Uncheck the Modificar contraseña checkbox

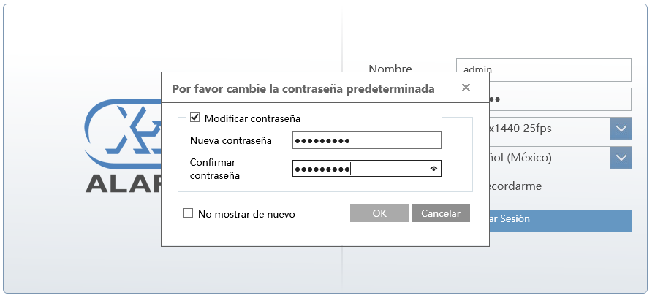[x=194, y=118]
